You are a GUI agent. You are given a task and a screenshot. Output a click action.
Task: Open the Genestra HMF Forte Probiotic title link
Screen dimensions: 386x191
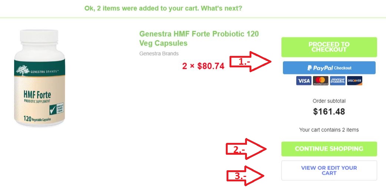(x=199, y=38)
